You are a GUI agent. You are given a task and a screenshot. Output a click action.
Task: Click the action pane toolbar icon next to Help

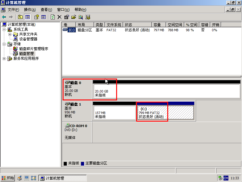[44, 17]
